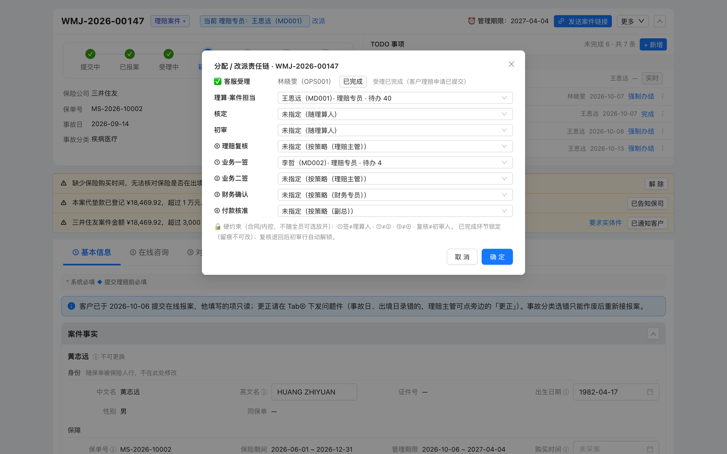Click 完成 link for 王思远 2026-10-07 row

coord(648,114)
